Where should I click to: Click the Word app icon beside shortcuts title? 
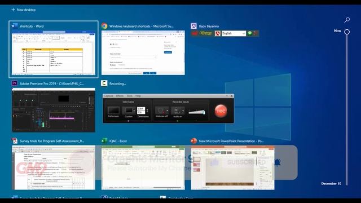tap(15, 26)
